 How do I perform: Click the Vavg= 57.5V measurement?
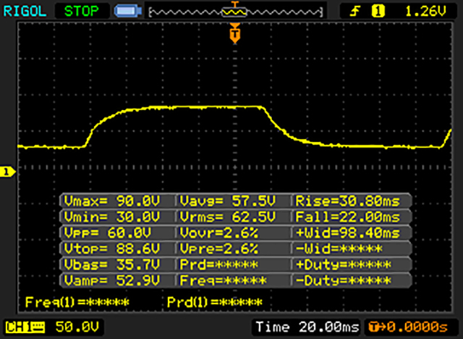[228, 201]
